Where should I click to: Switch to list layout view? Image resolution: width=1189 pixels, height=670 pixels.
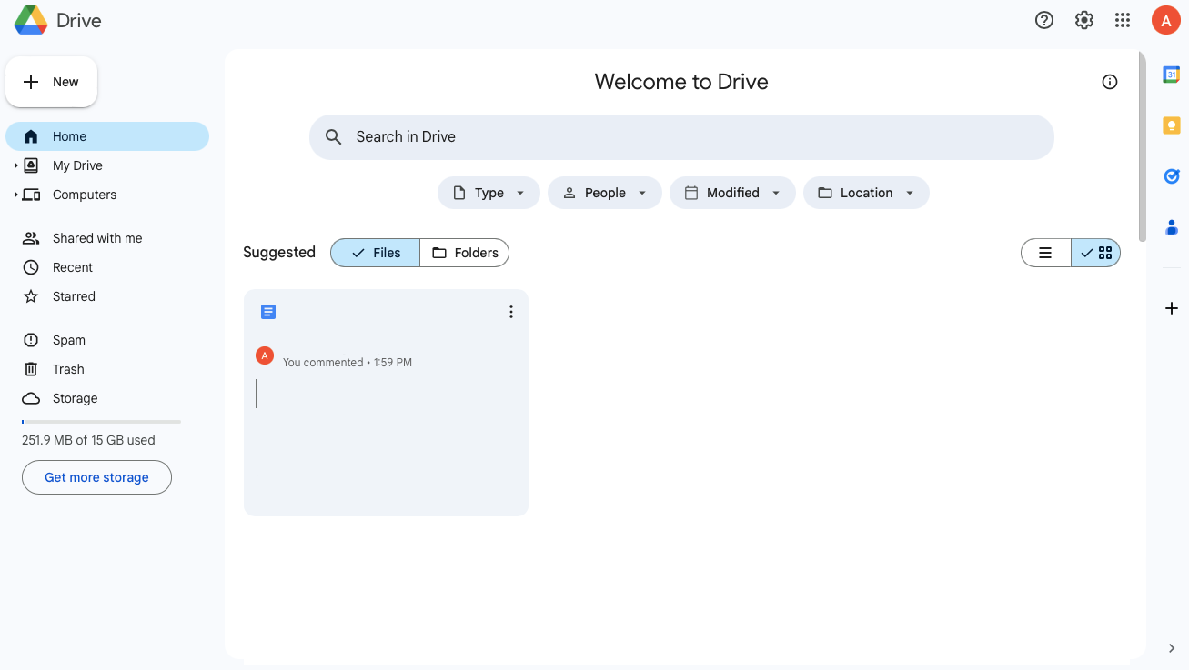pyautogui.click(x=1046, y=253)
